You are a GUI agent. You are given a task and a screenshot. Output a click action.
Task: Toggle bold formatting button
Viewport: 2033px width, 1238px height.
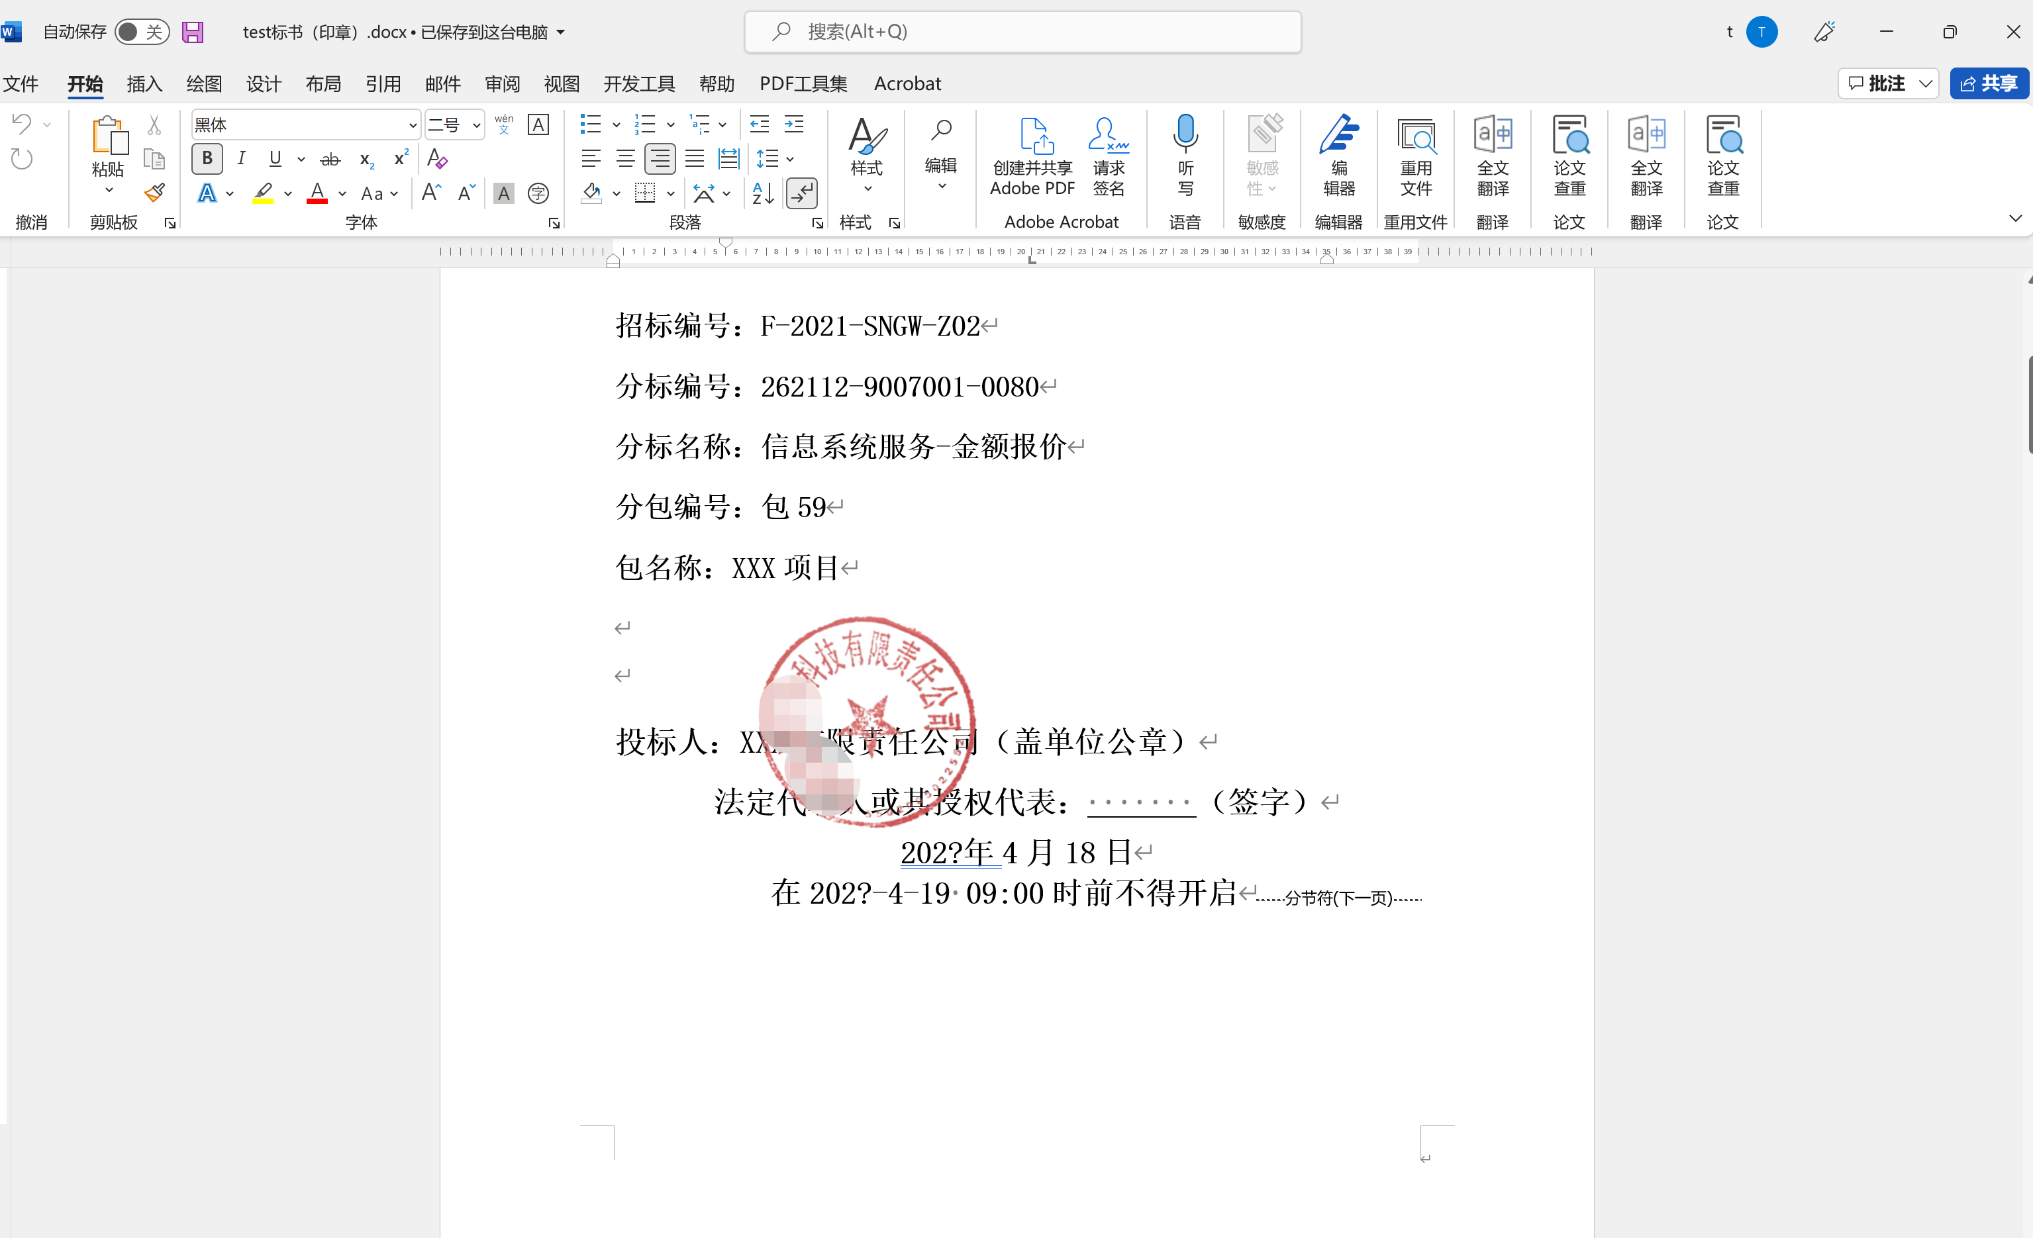(207, 158)
